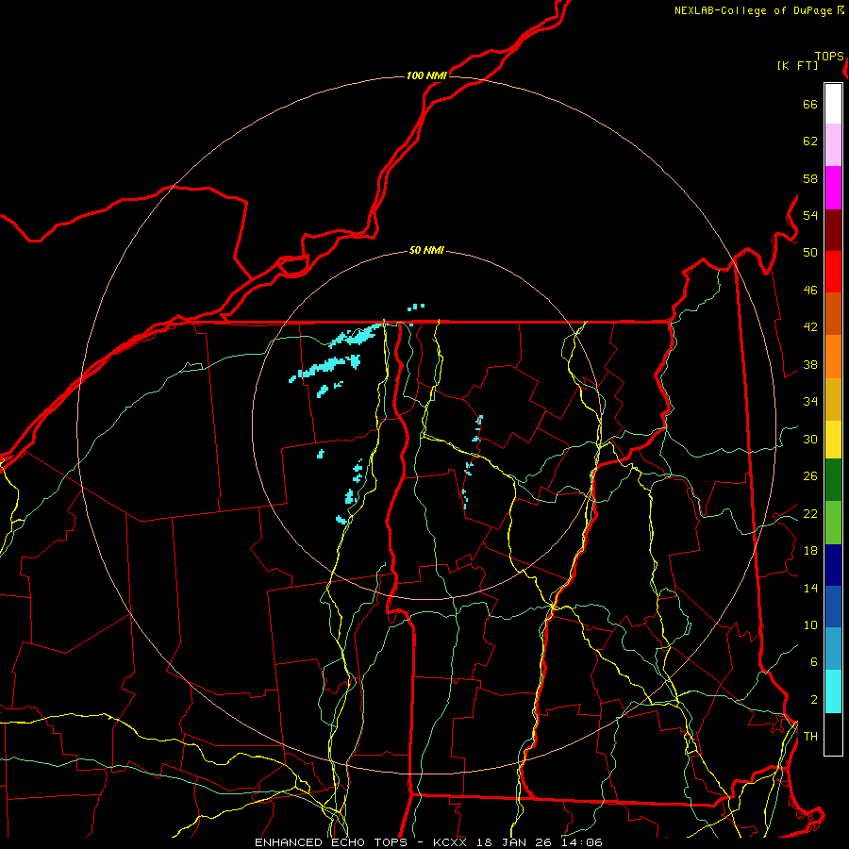Pick the maroon dark red legend swatch
Image resolution: width=849 pixels, height=849 pixels.
[x=833, y=230]
